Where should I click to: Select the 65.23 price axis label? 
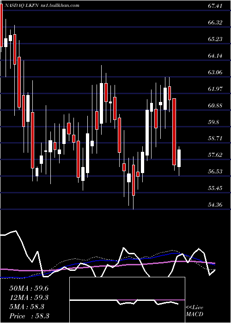pos(215,39)
